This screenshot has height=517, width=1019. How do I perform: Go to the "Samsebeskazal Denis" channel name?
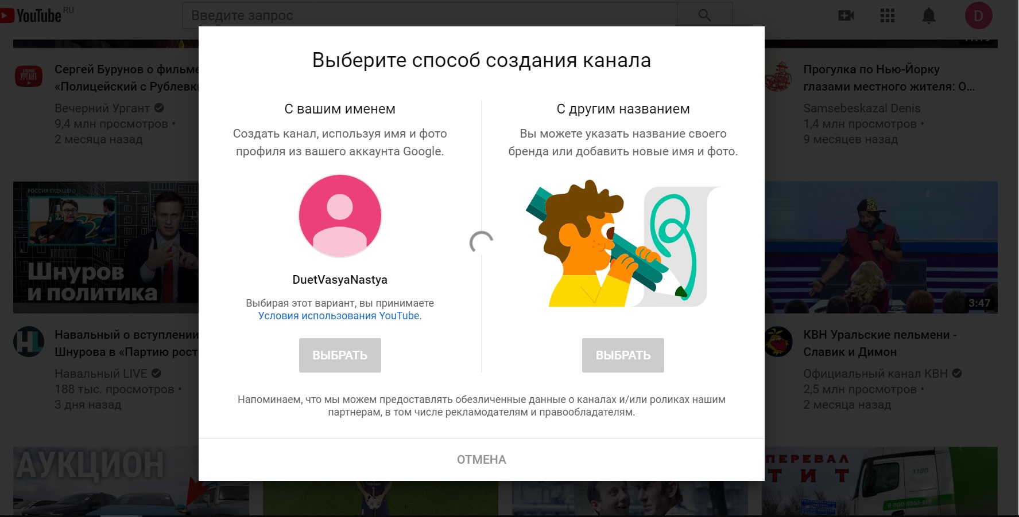862,108
